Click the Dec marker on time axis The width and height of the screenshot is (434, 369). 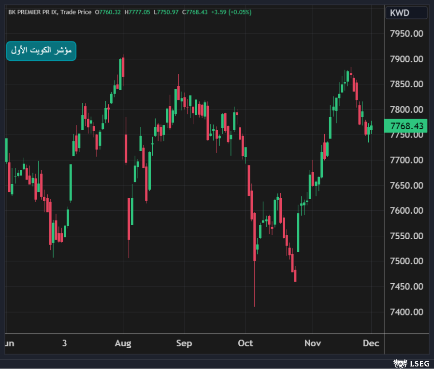click(x=371, y=343)
